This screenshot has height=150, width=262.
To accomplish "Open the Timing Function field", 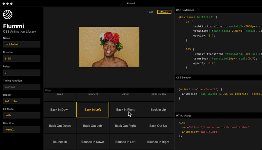I will pyautogui.click(x=22, y=87).
